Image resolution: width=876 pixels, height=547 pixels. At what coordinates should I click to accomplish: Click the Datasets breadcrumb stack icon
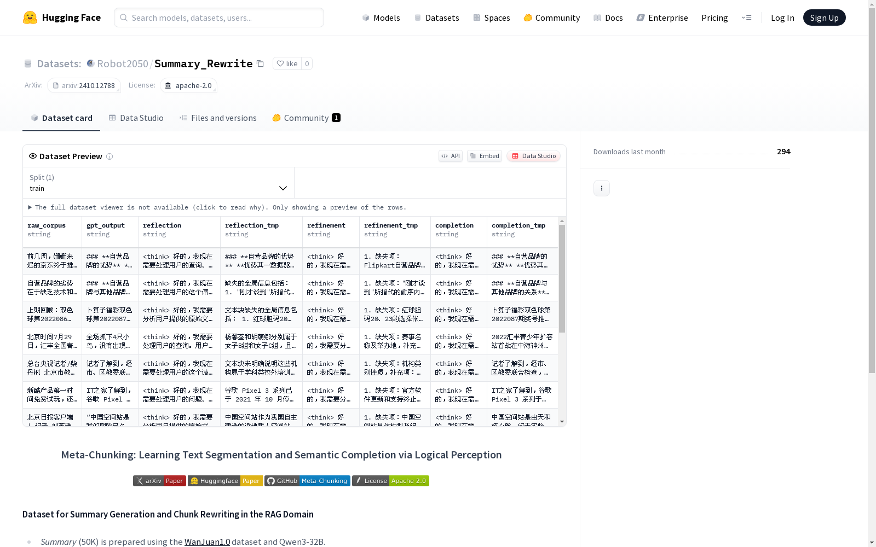point(28,64)
